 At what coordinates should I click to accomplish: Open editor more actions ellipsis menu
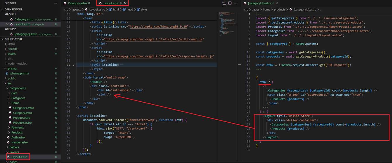click(236, 3)
